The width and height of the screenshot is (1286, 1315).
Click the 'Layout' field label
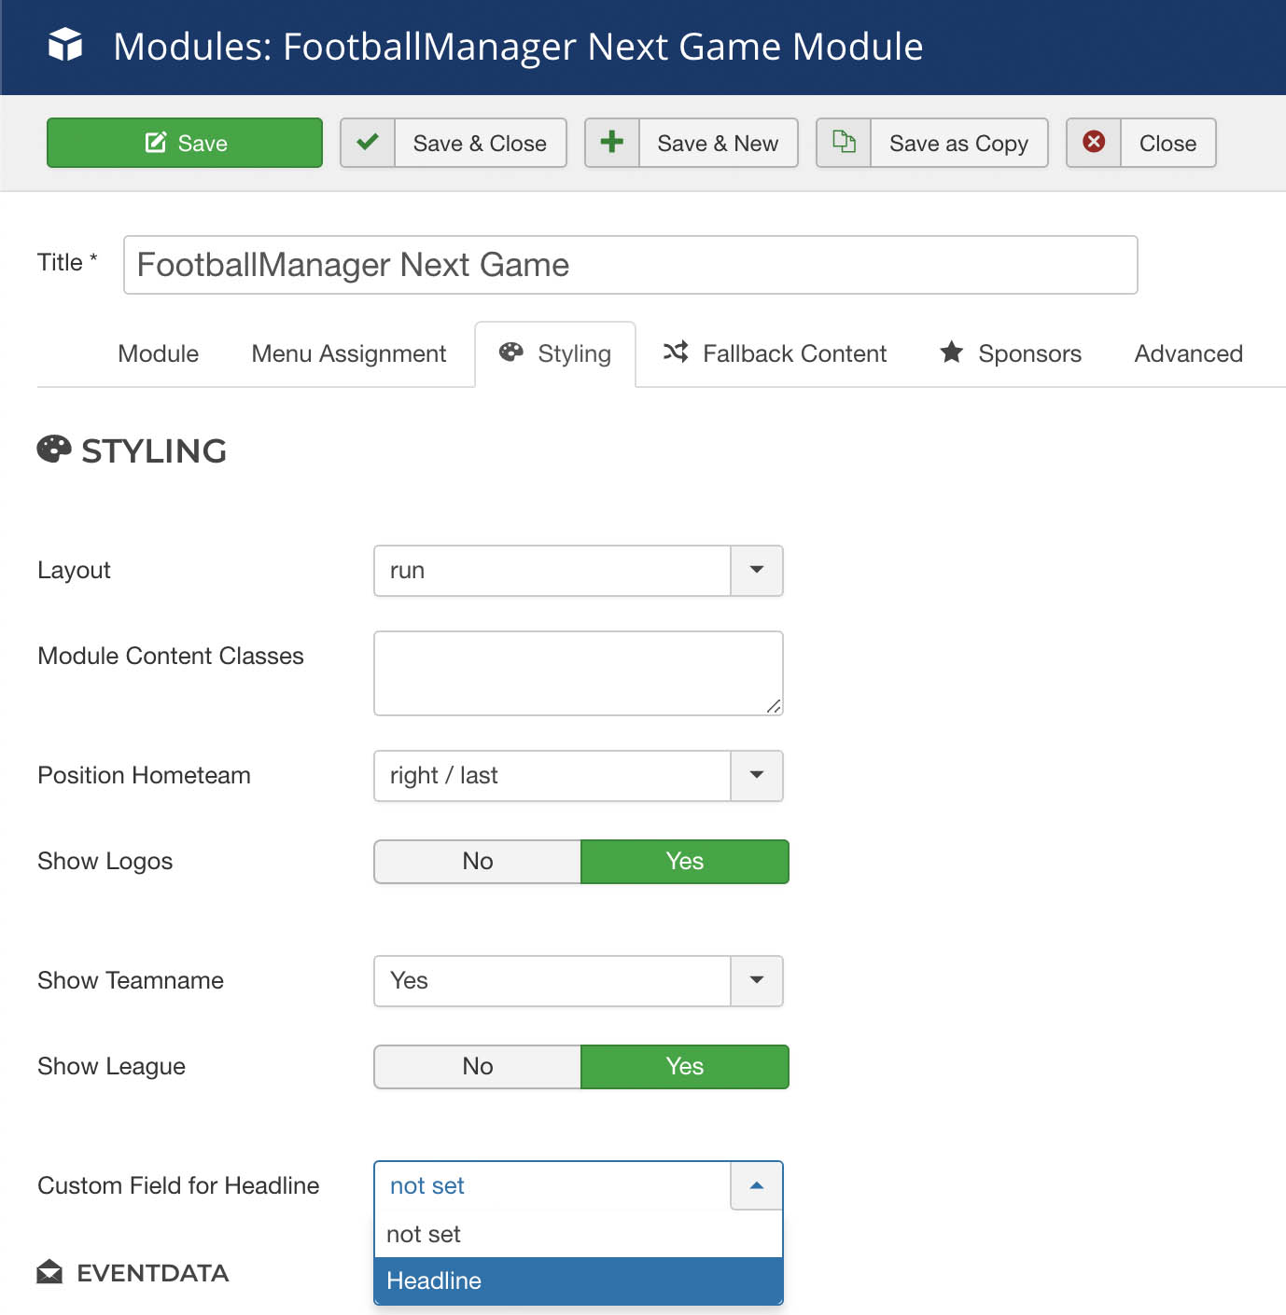[x=74, y=570]
